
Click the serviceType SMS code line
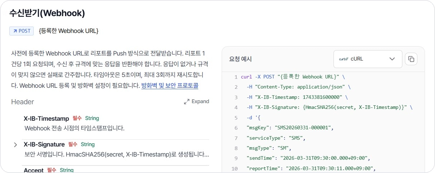tap(276, 138)
